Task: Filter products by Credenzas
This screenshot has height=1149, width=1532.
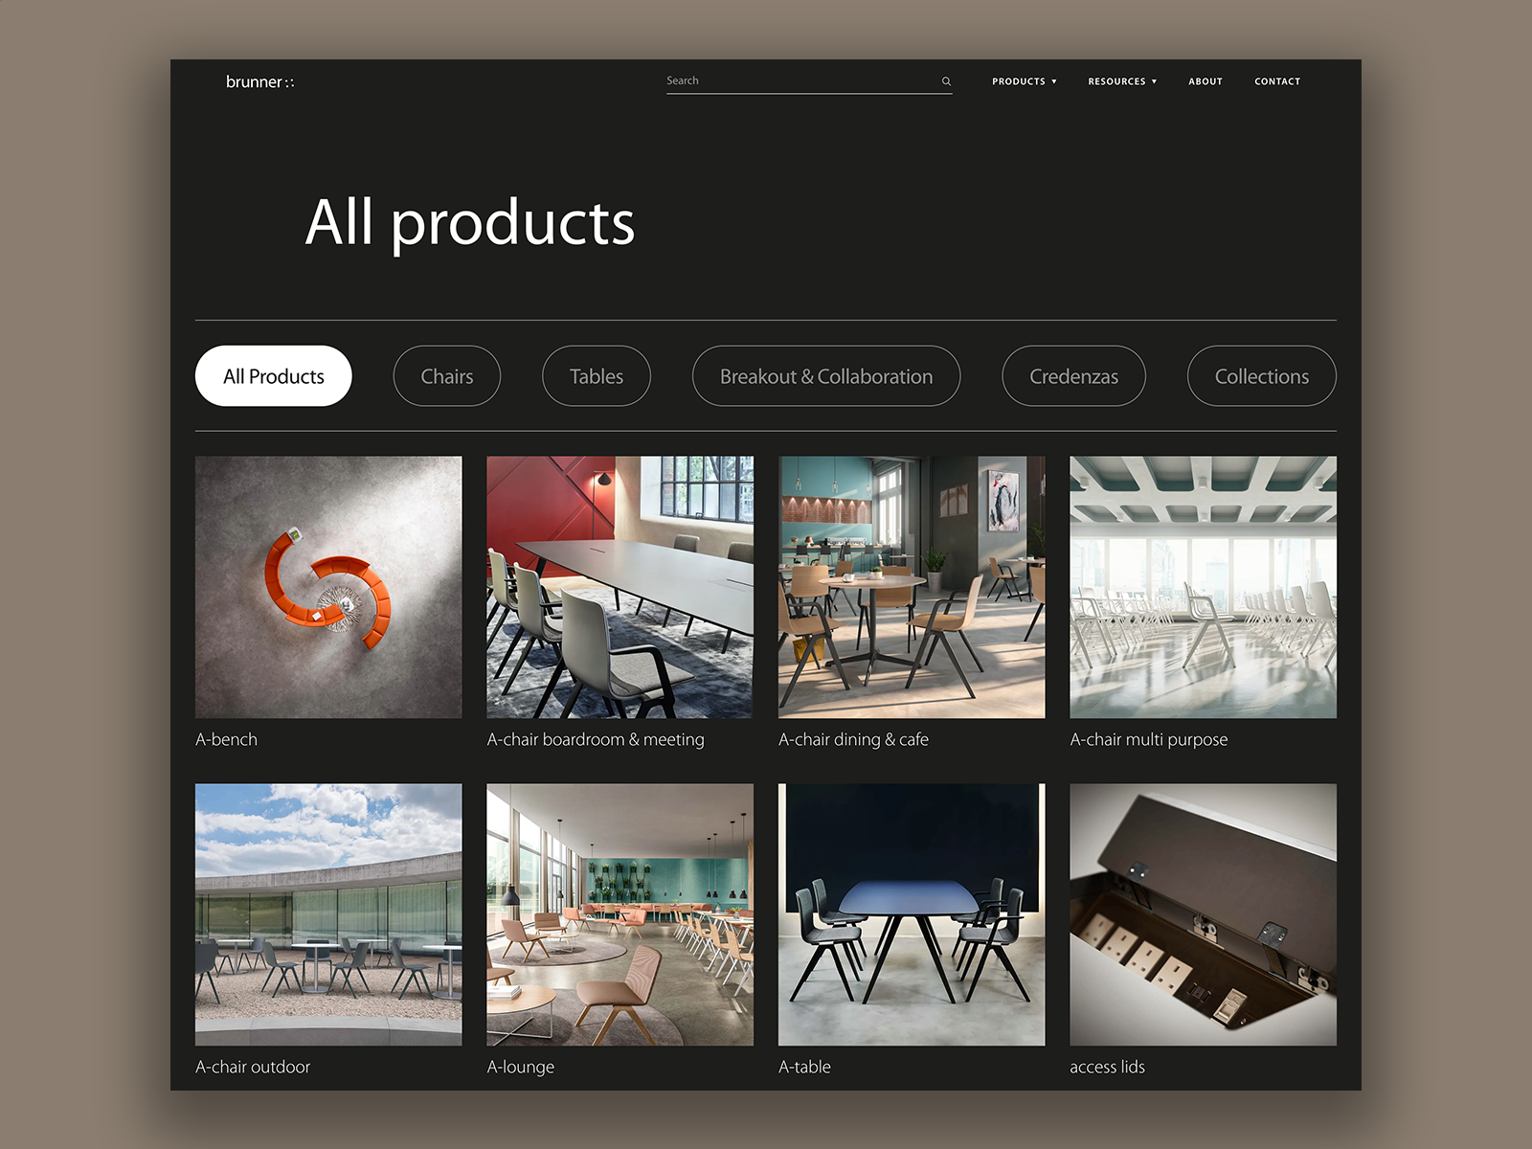Action: coord(1073,376)
